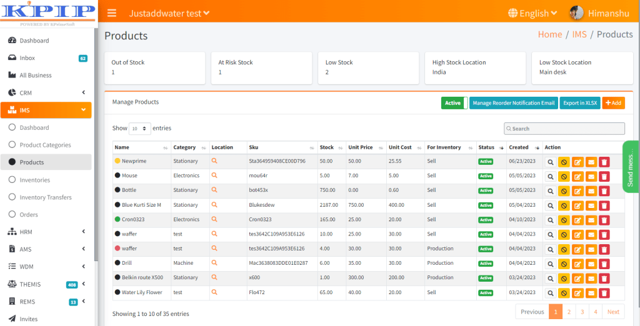Sort table by Unit Price column
The width and height of the screenshot is (640, 326).
[x=366, y=147]
